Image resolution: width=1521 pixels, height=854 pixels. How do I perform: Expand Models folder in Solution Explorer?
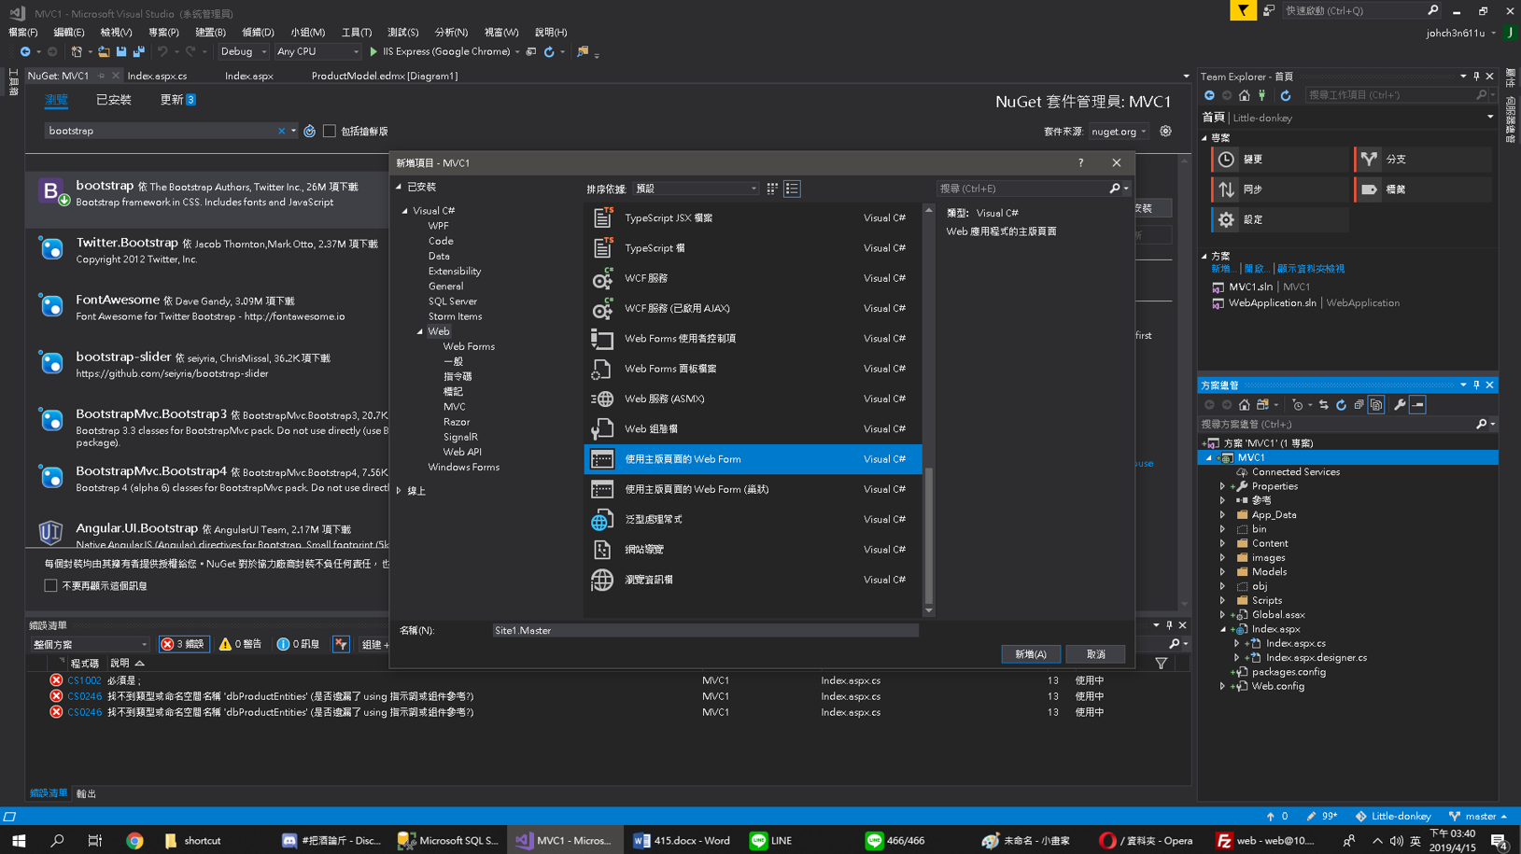(x=1222, y=572)
